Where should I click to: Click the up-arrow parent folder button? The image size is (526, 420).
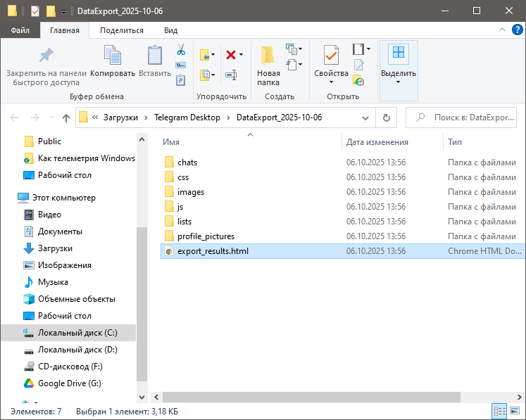[x=66, y=117]
